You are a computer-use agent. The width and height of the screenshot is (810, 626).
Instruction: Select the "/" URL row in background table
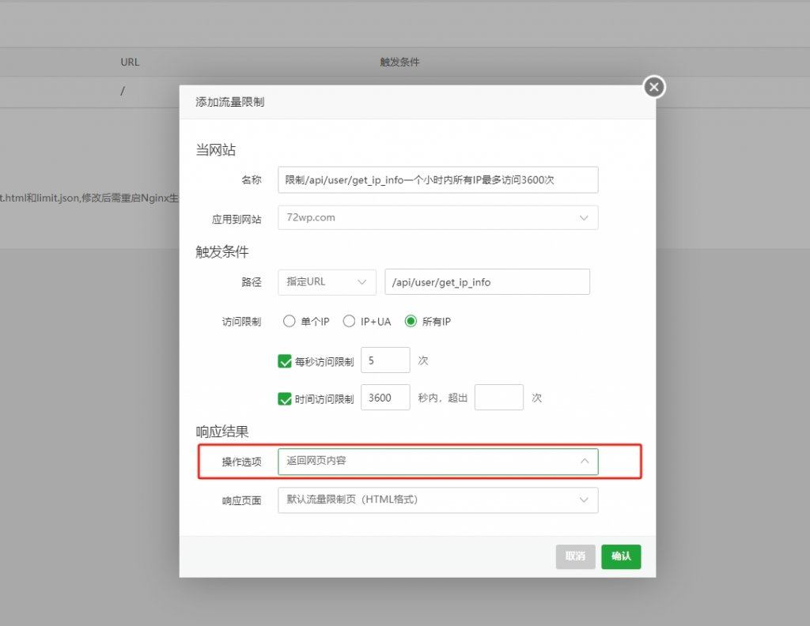coord(123,90)
